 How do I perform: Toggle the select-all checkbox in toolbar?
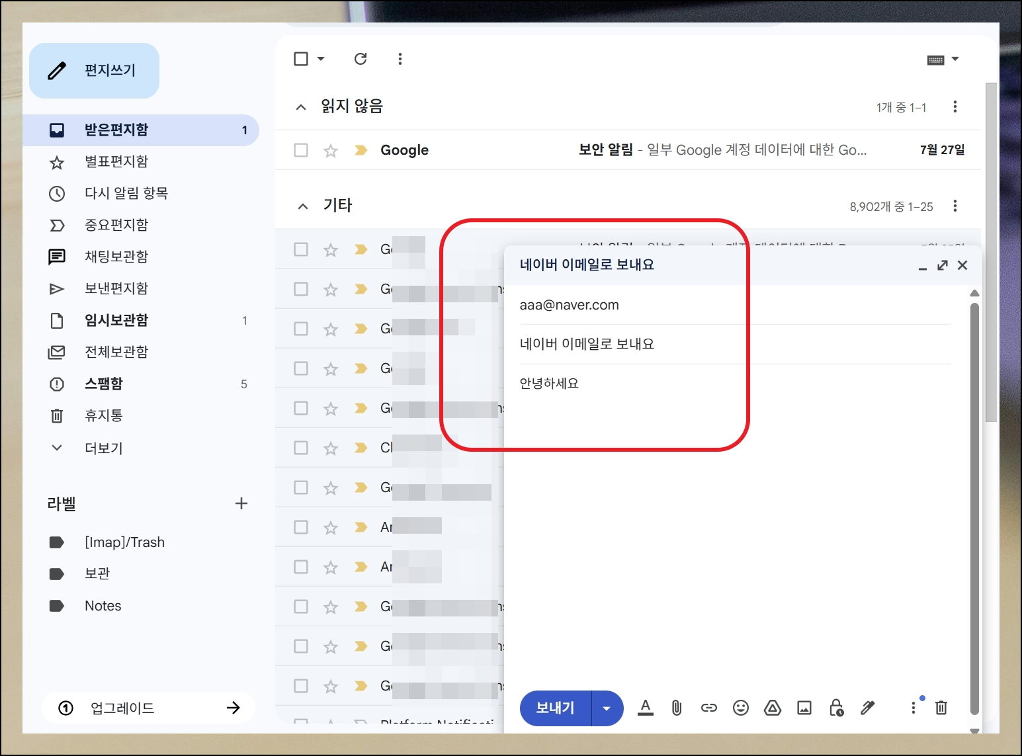point(301,59)
